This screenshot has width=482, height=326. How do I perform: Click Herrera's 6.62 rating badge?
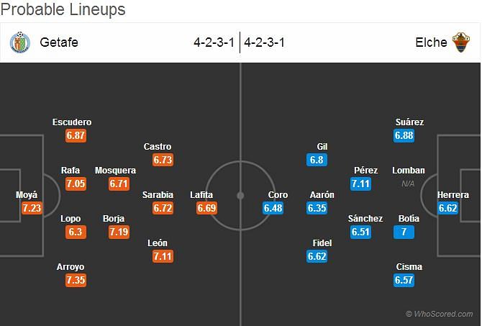447,208
